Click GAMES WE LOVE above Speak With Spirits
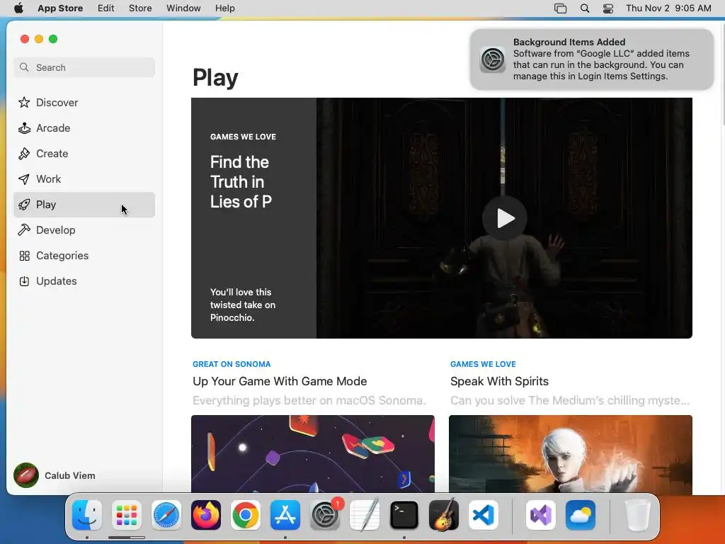 tap(483, 364)
